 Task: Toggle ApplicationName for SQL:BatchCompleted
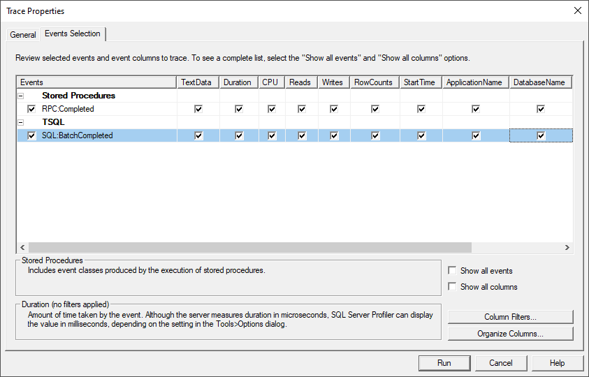(x=476, y=135)
